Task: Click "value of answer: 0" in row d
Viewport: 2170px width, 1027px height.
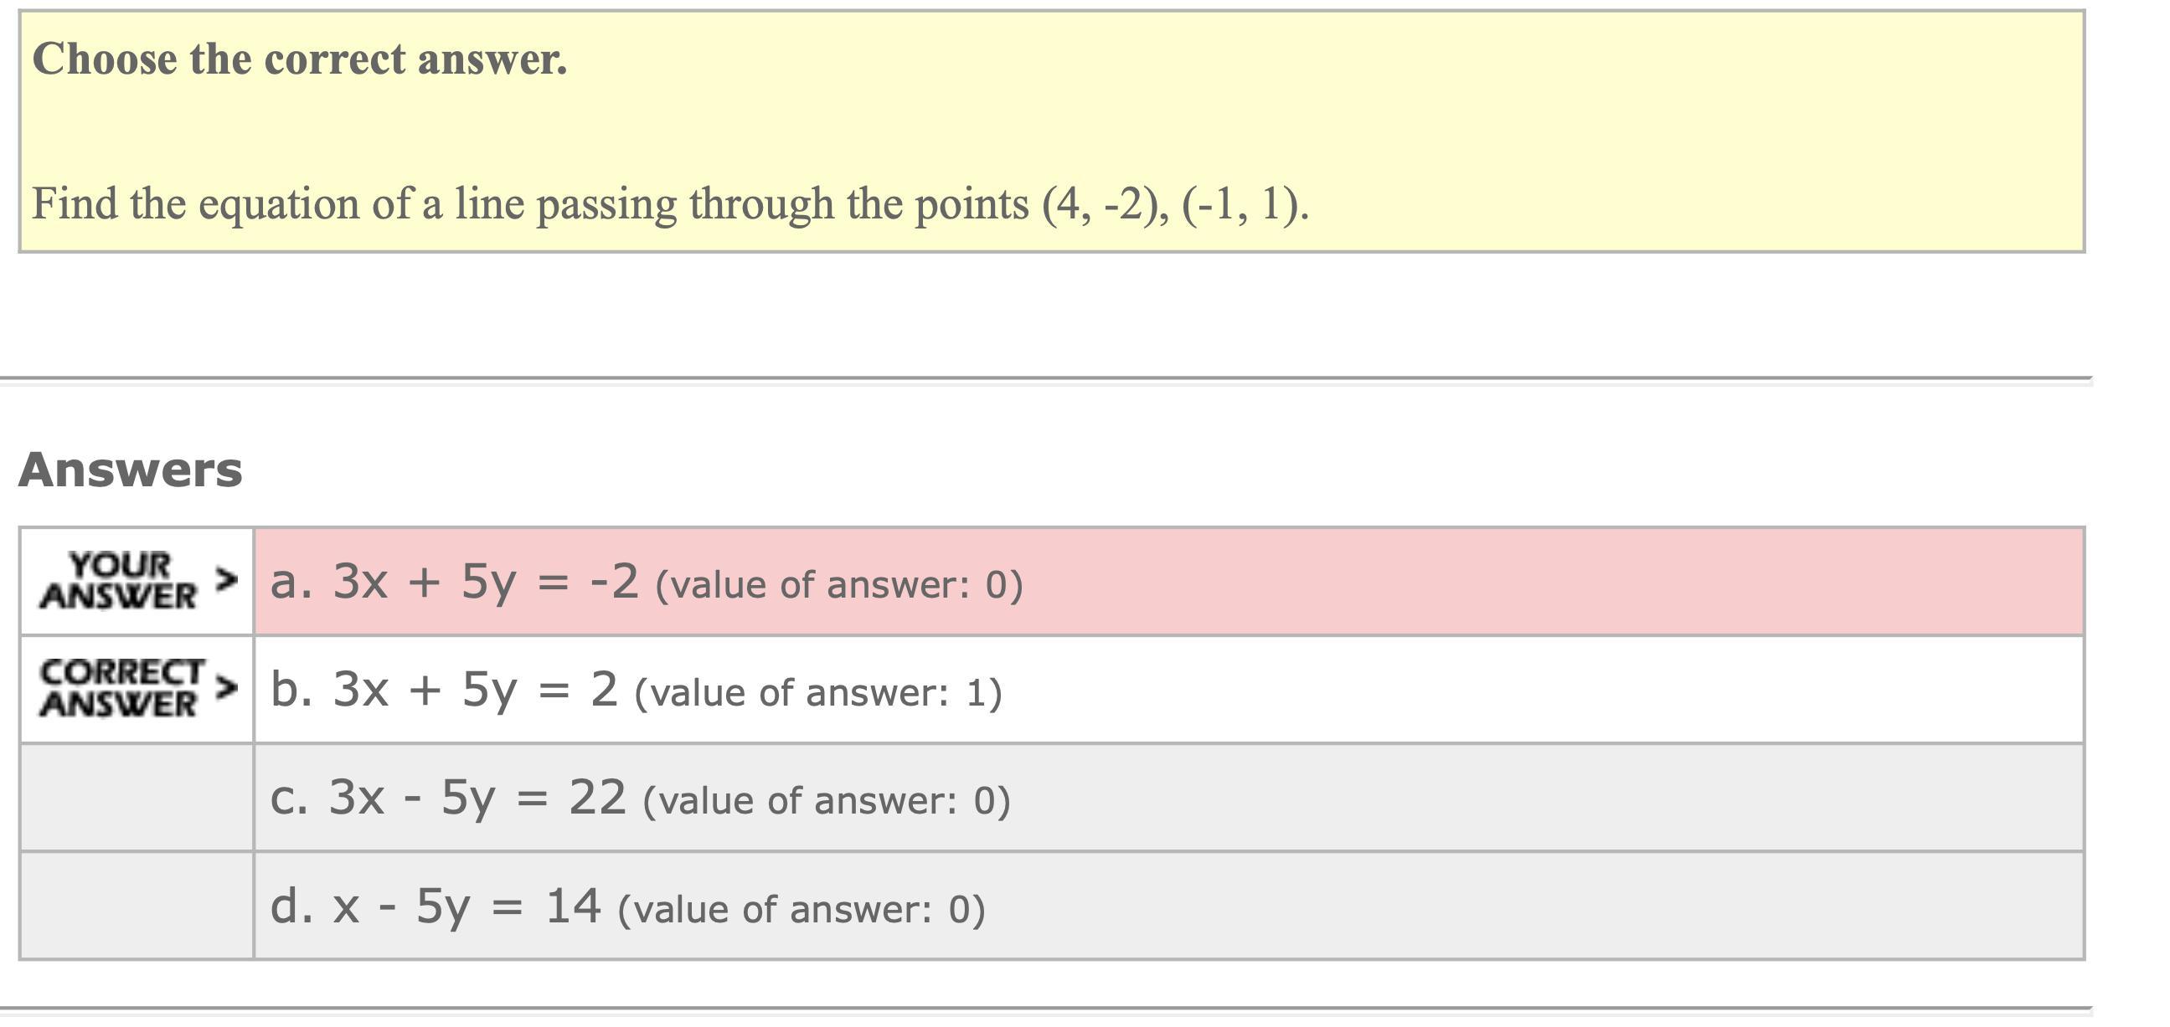Action: (802, 909)
